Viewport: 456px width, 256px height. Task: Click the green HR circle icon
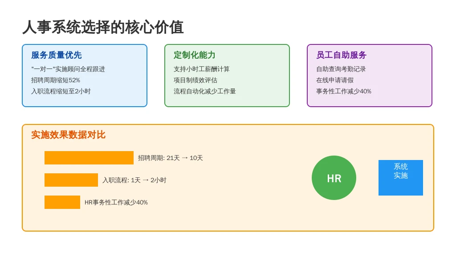[x=334, y=178]
